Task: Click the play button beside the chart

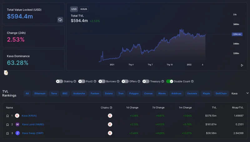Action: point(242,65)
